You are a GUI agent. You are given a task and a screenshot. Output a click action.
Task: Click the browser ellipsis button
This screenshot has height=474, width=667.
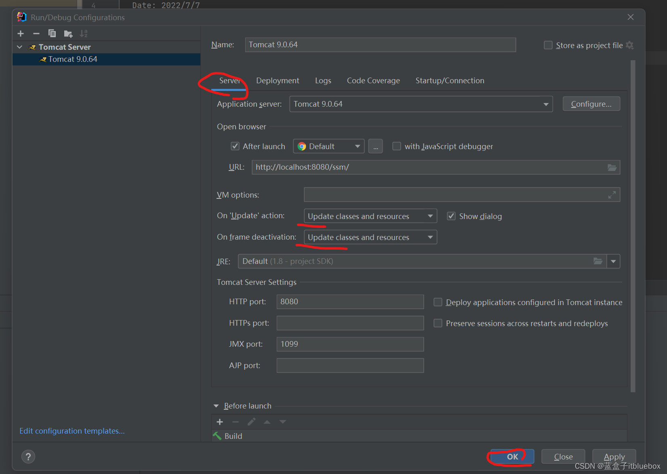click(x=375, y=146)
